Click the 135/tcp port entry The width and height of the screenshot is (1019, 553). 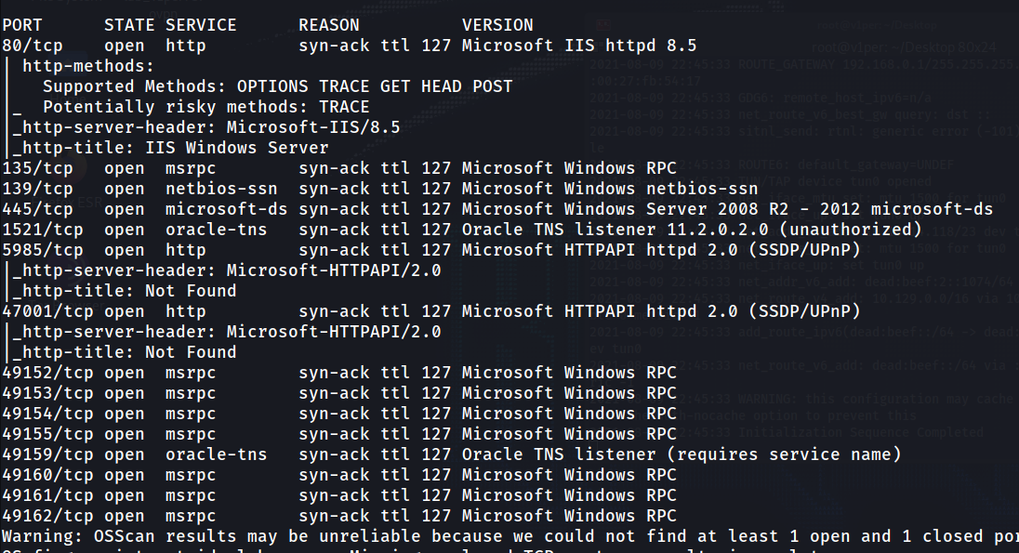[38, 168]
